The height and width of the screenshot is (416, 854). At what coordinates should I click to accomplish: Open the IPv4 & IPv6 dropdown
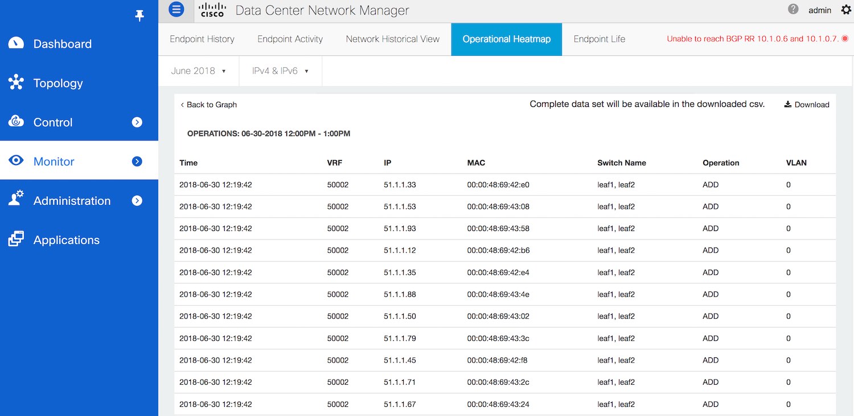click(x=280, y=71)
